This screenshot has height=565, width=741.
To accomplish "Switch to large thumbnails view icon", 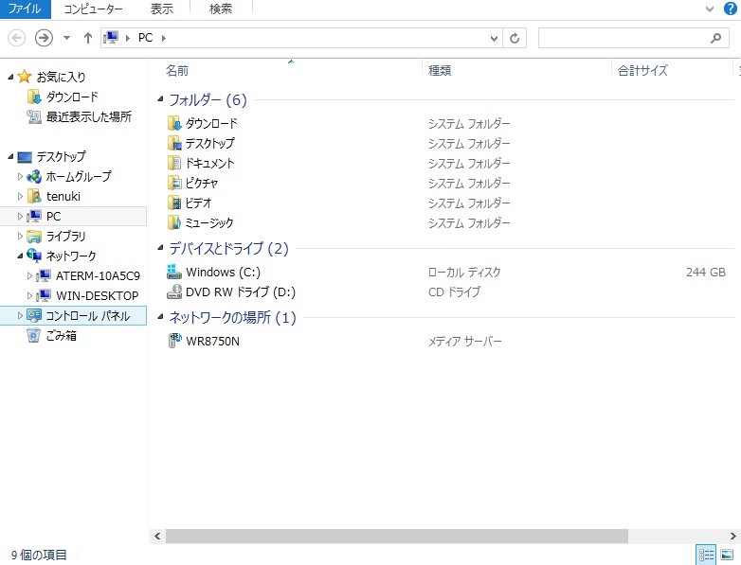I will point(727,555).
